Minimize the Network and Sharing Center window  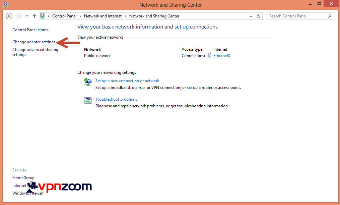pos(310,4)
